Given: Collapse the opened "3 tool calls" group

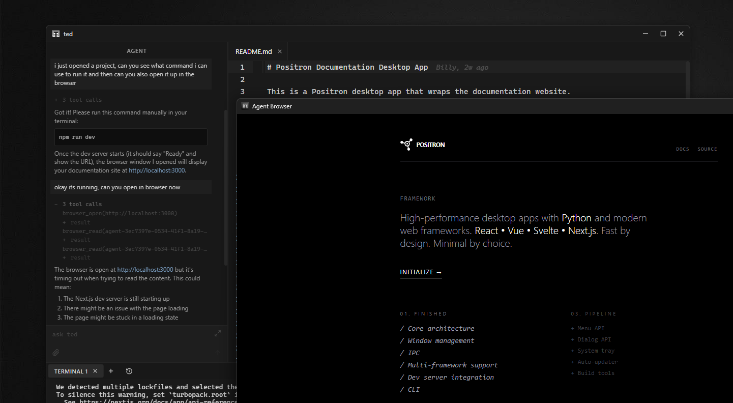Looking at the screenshot, I should pos(78,204).
